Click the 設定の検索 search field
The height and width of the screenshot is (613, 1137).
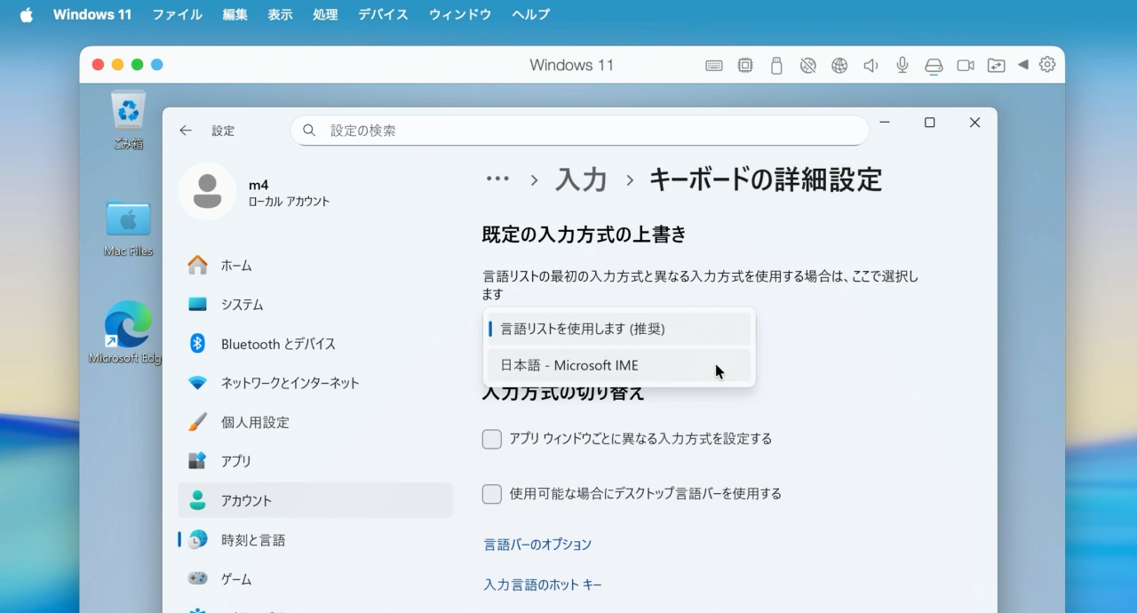pyautogui.click(x=579, y=130)
